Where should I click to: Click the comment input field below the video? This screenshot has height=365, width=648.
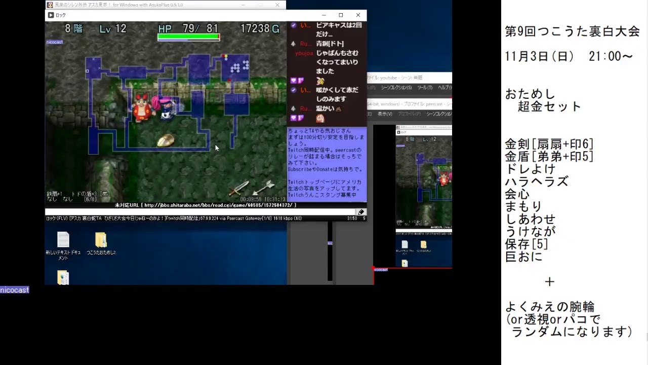[200, 212]
